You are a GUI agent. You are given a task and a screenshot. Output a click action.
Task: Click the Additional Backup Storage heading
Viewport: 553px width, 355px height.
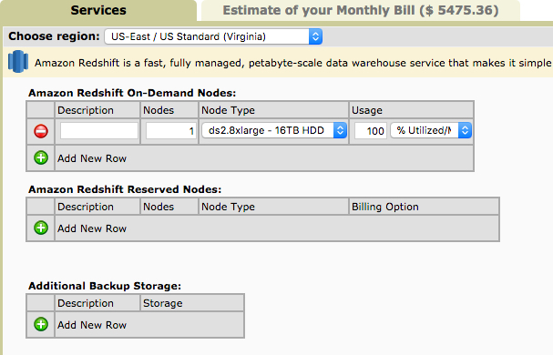pyautogui.click(x=105, y=286)
